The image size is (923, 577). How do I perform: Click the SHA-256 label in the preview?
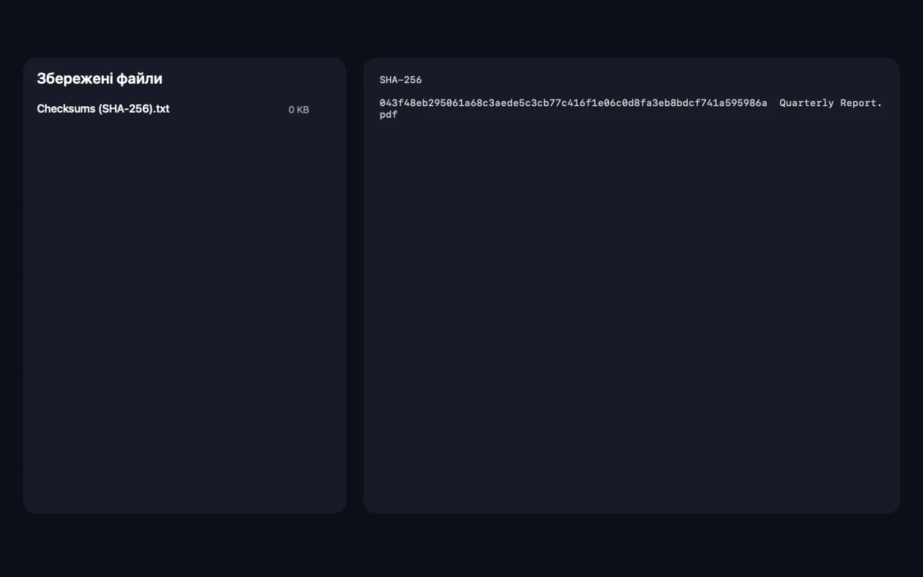coord(400,80)
